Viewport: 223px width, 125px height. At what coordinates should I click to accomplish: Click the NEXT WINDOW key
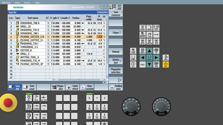[x=143, y=51]
